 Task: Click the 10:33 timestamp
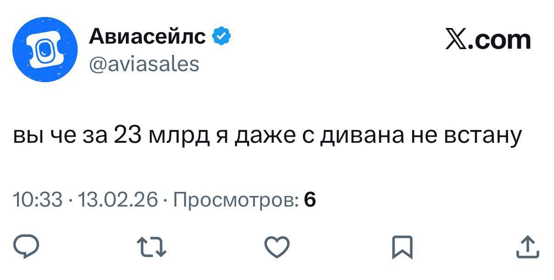38,200
